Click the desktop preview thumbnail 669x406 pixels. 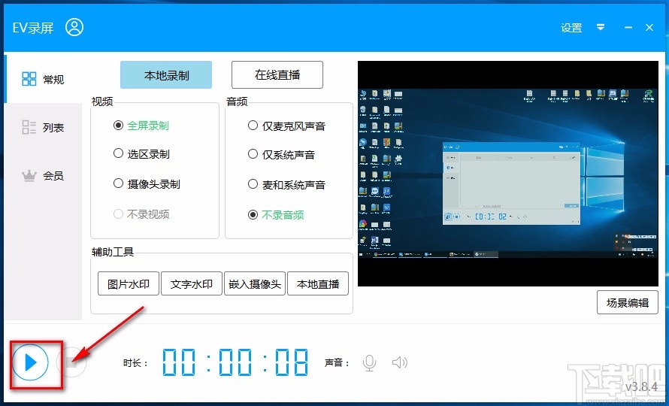point(507,174)
